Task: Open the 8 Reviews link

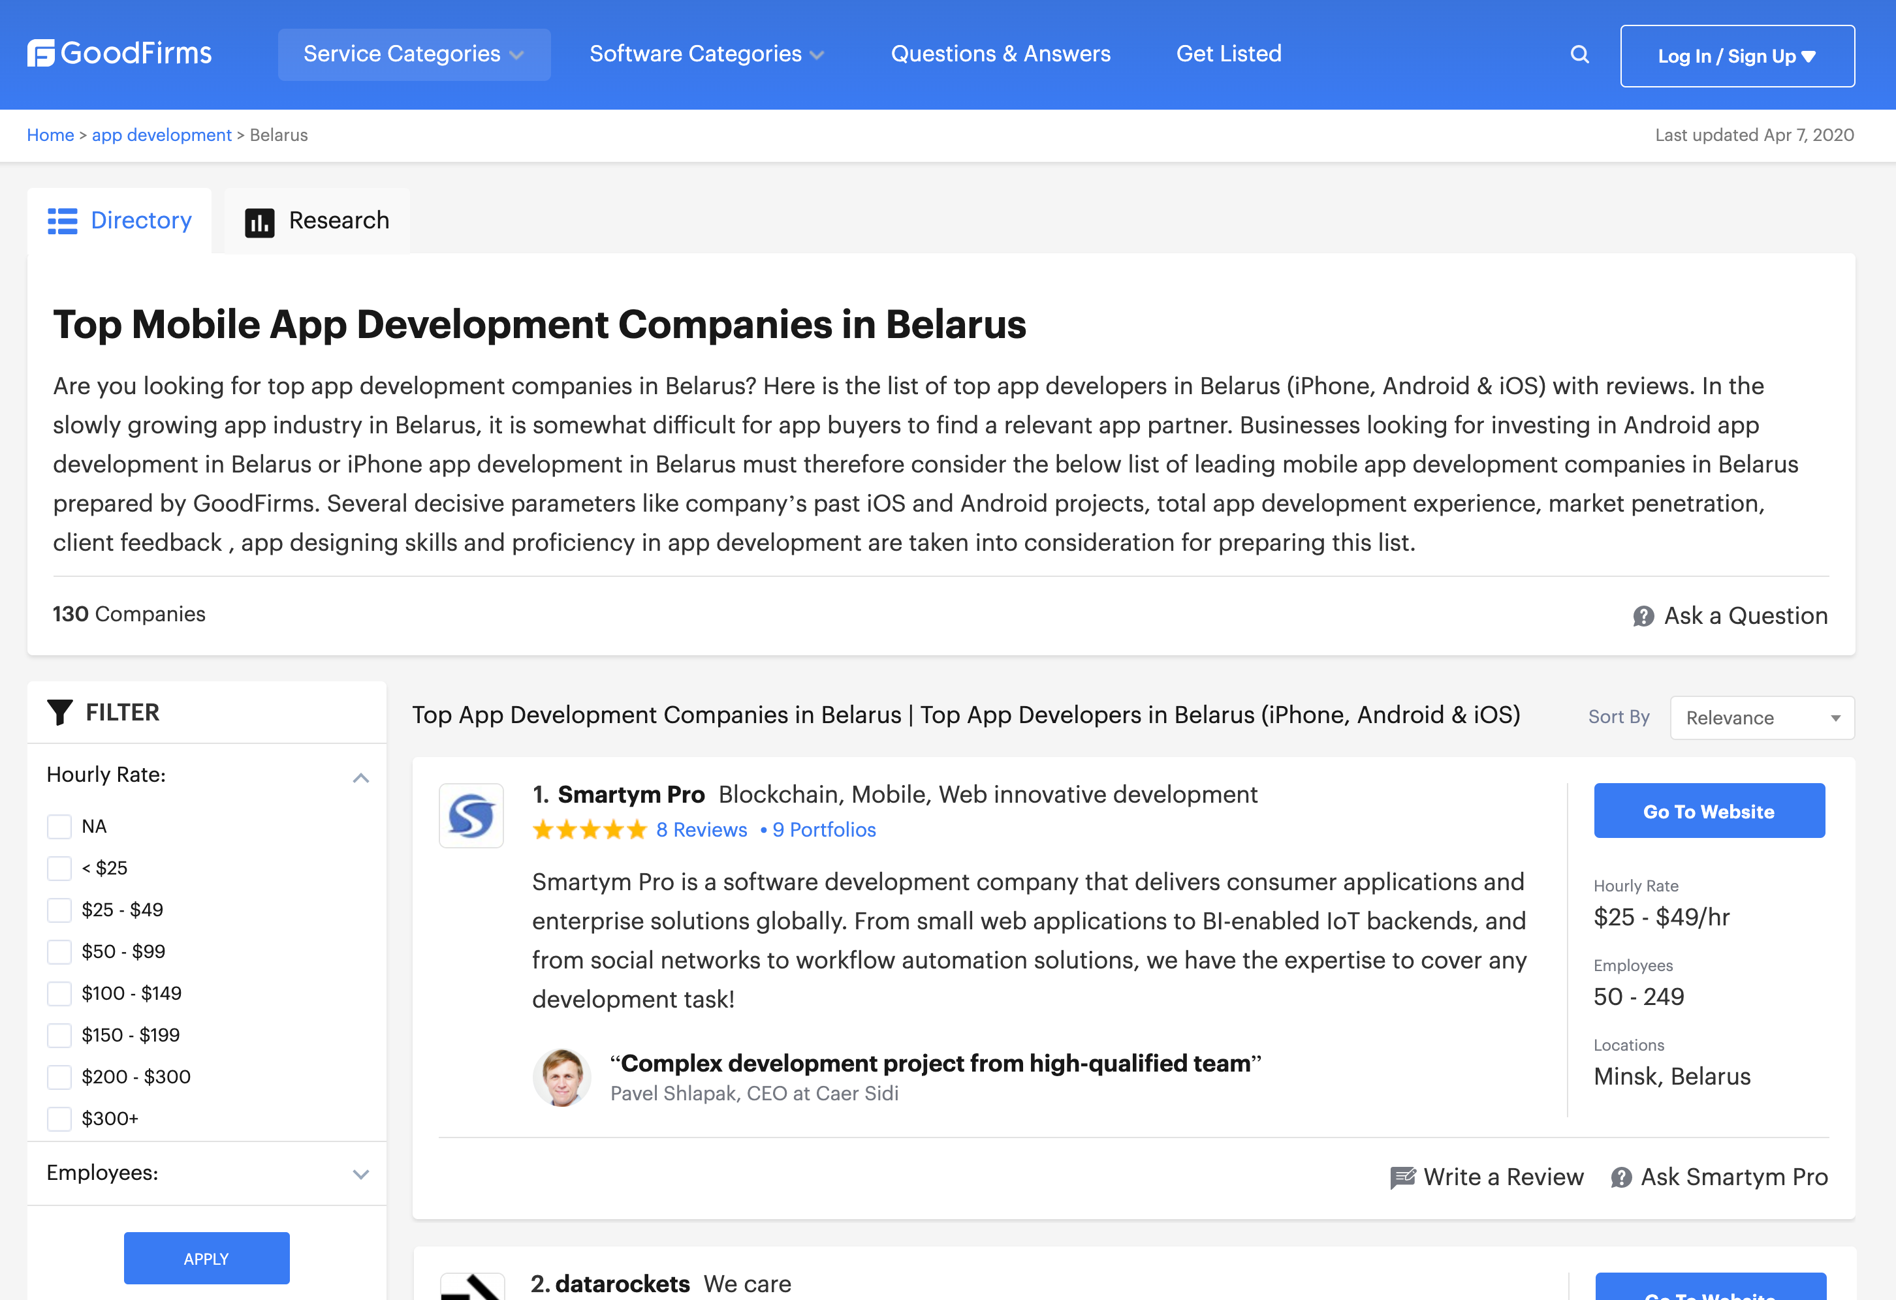Action: click(702, 830)
